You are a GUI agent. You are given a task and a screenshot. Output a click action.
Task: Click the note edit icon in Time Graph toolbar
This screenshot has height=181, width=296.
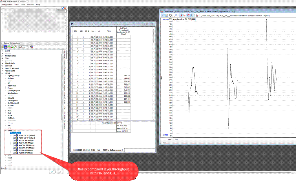click(x=166, y=15)
